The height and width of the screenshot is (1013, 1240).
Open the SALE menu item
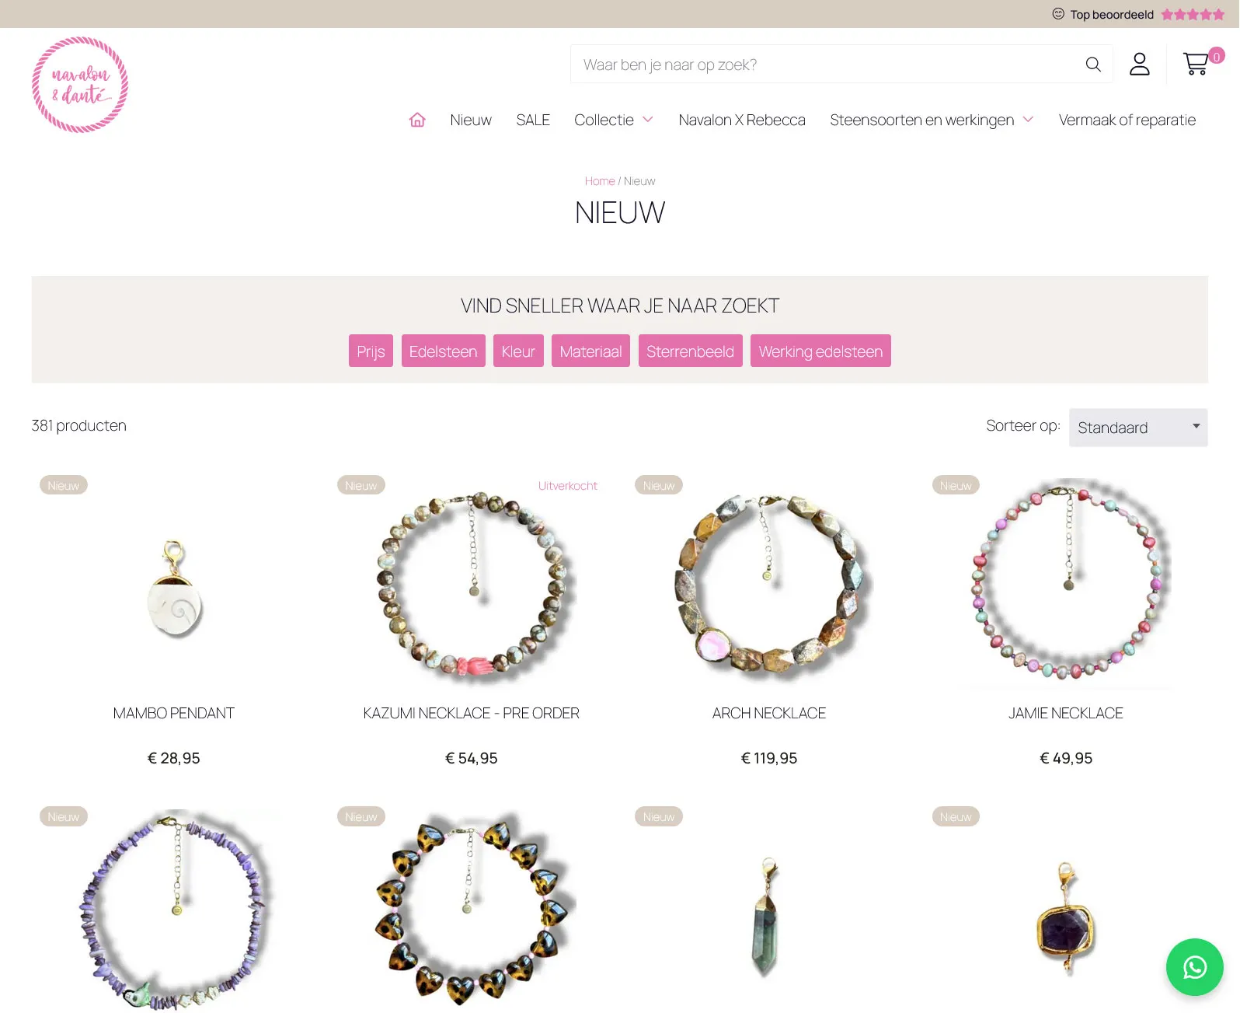coord(533,120)
